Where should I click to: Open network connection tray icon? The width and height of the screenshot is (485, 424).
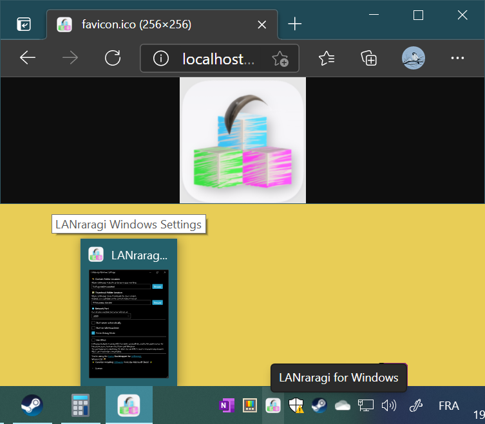[366, 405]
